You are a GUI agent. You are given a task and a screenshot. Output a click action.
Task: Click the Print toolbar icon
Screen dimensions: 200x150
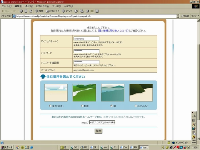[87, 11]
